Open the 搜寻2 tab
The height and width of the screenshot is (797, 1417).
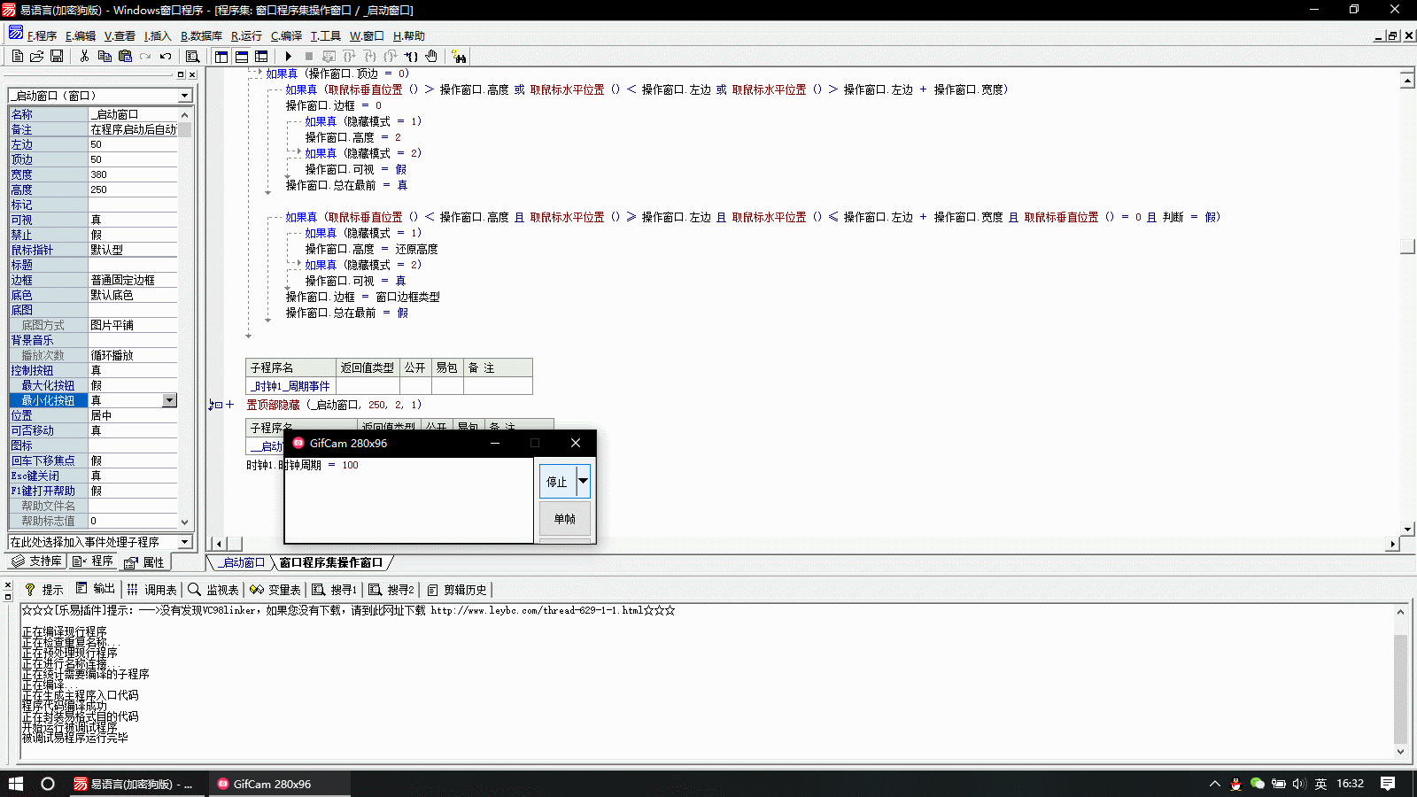[x=391, y=589]
